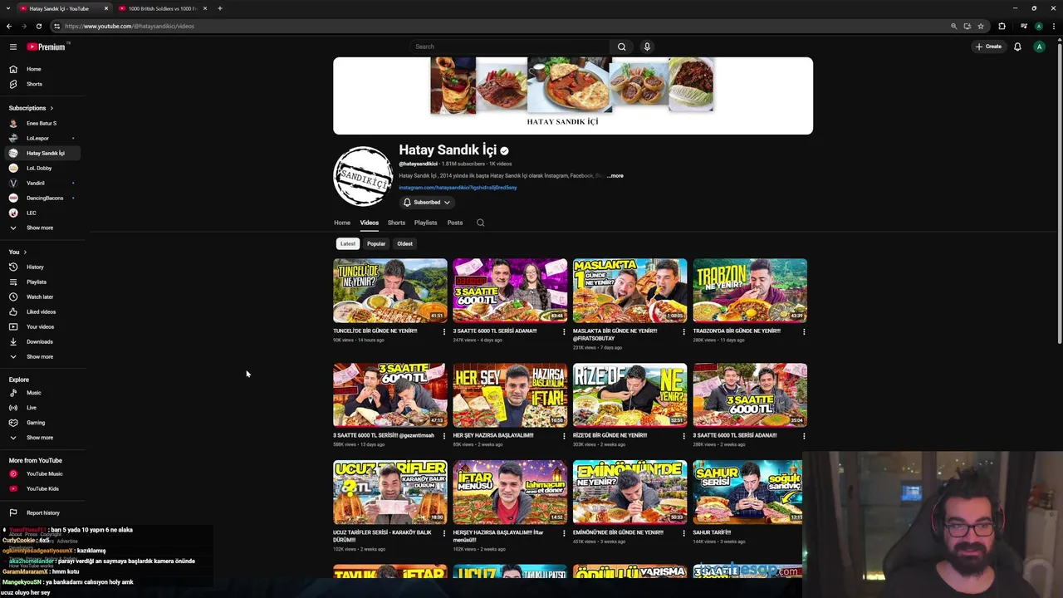Switch to the channel Posts tab

pos(455,223)
